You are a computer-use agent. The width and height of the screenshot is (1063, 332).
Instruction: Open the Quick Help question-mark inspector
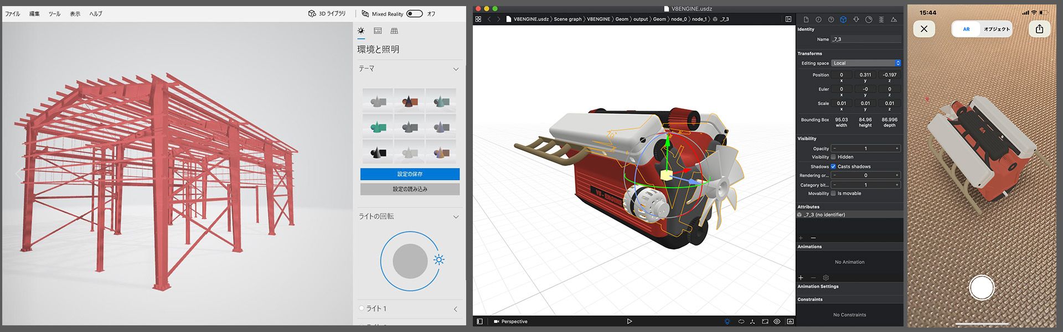(831, 19)
